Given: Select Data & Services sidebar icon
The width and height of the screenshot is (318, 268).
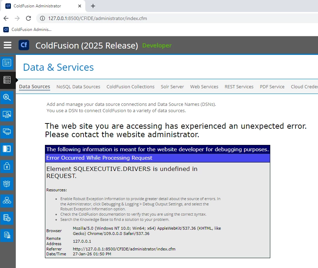Looking at the screenshot, I should [x=7, y=80].
